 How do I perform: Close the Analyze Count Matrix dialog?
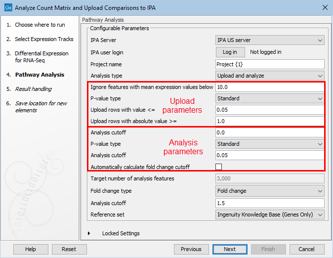(325, 7)
